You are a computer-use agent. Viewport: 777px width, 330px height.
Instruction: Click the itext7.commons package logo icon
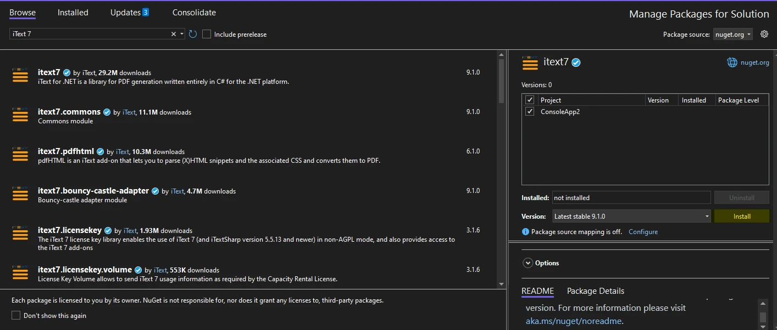(x=20, y=115)
